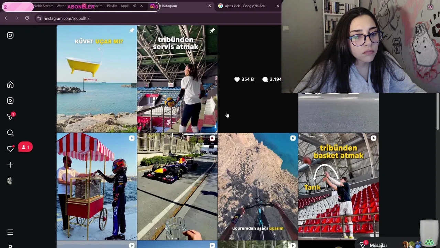Close the Instagram tab
This screenshot has width=440, height=248.
point(210,6)
